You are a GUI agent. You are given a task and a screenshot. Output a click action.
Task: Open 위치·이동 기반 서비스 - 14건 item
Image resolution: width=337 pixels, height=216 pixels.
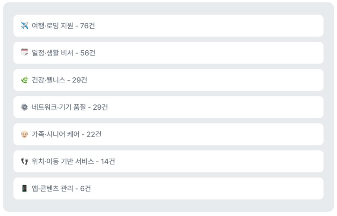(168, 161)
